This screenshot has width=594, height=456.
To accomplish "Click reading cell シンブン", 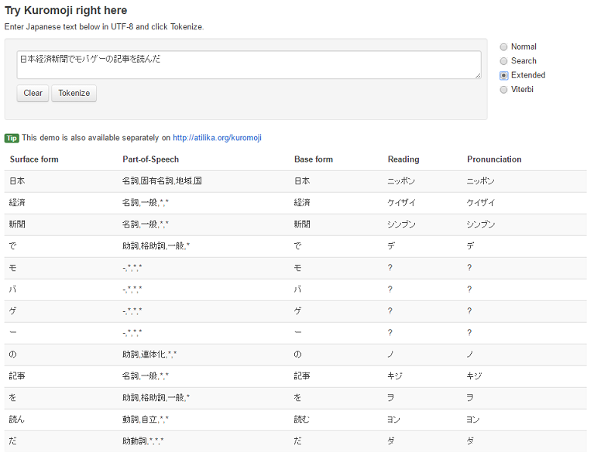I will tap(401, 225).
